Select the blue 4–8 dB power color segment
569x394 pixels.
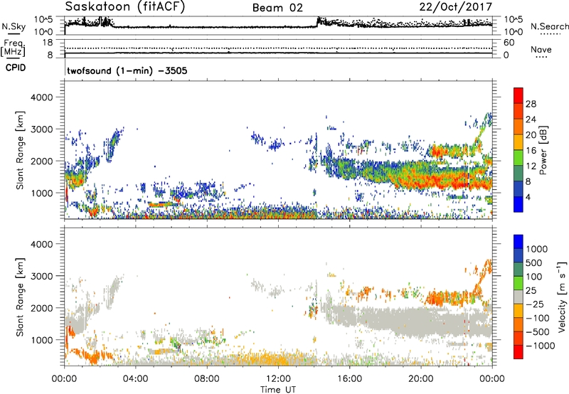(519, 188)
